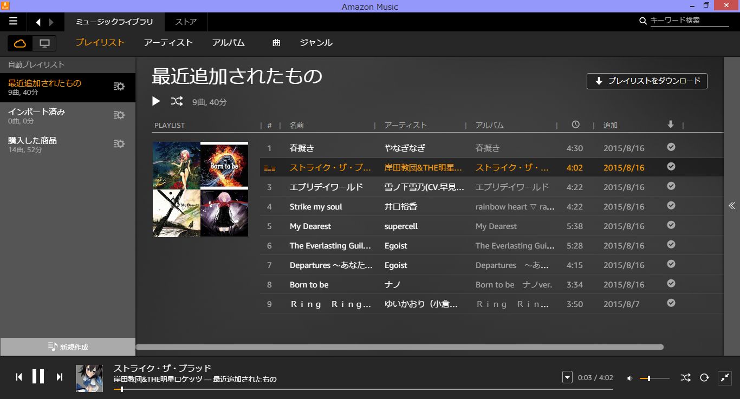Screen dimensions: 740x399
Task: Focus the keyword search field
Action: pos(689,21)
